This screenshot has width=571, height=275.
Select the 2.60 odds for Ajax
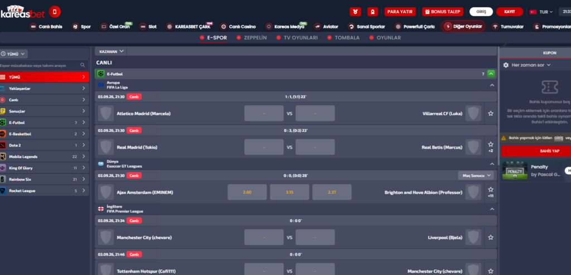(247, 192)
